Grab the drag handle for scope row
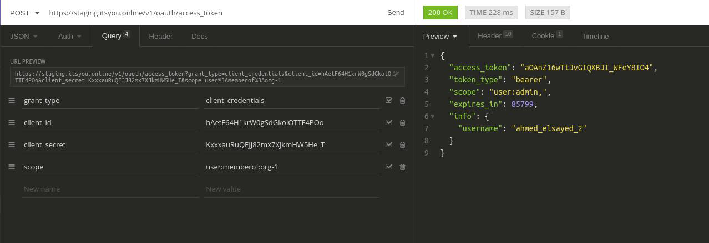The width and height of the screenshot is (709, 243). tap(12, 167)
